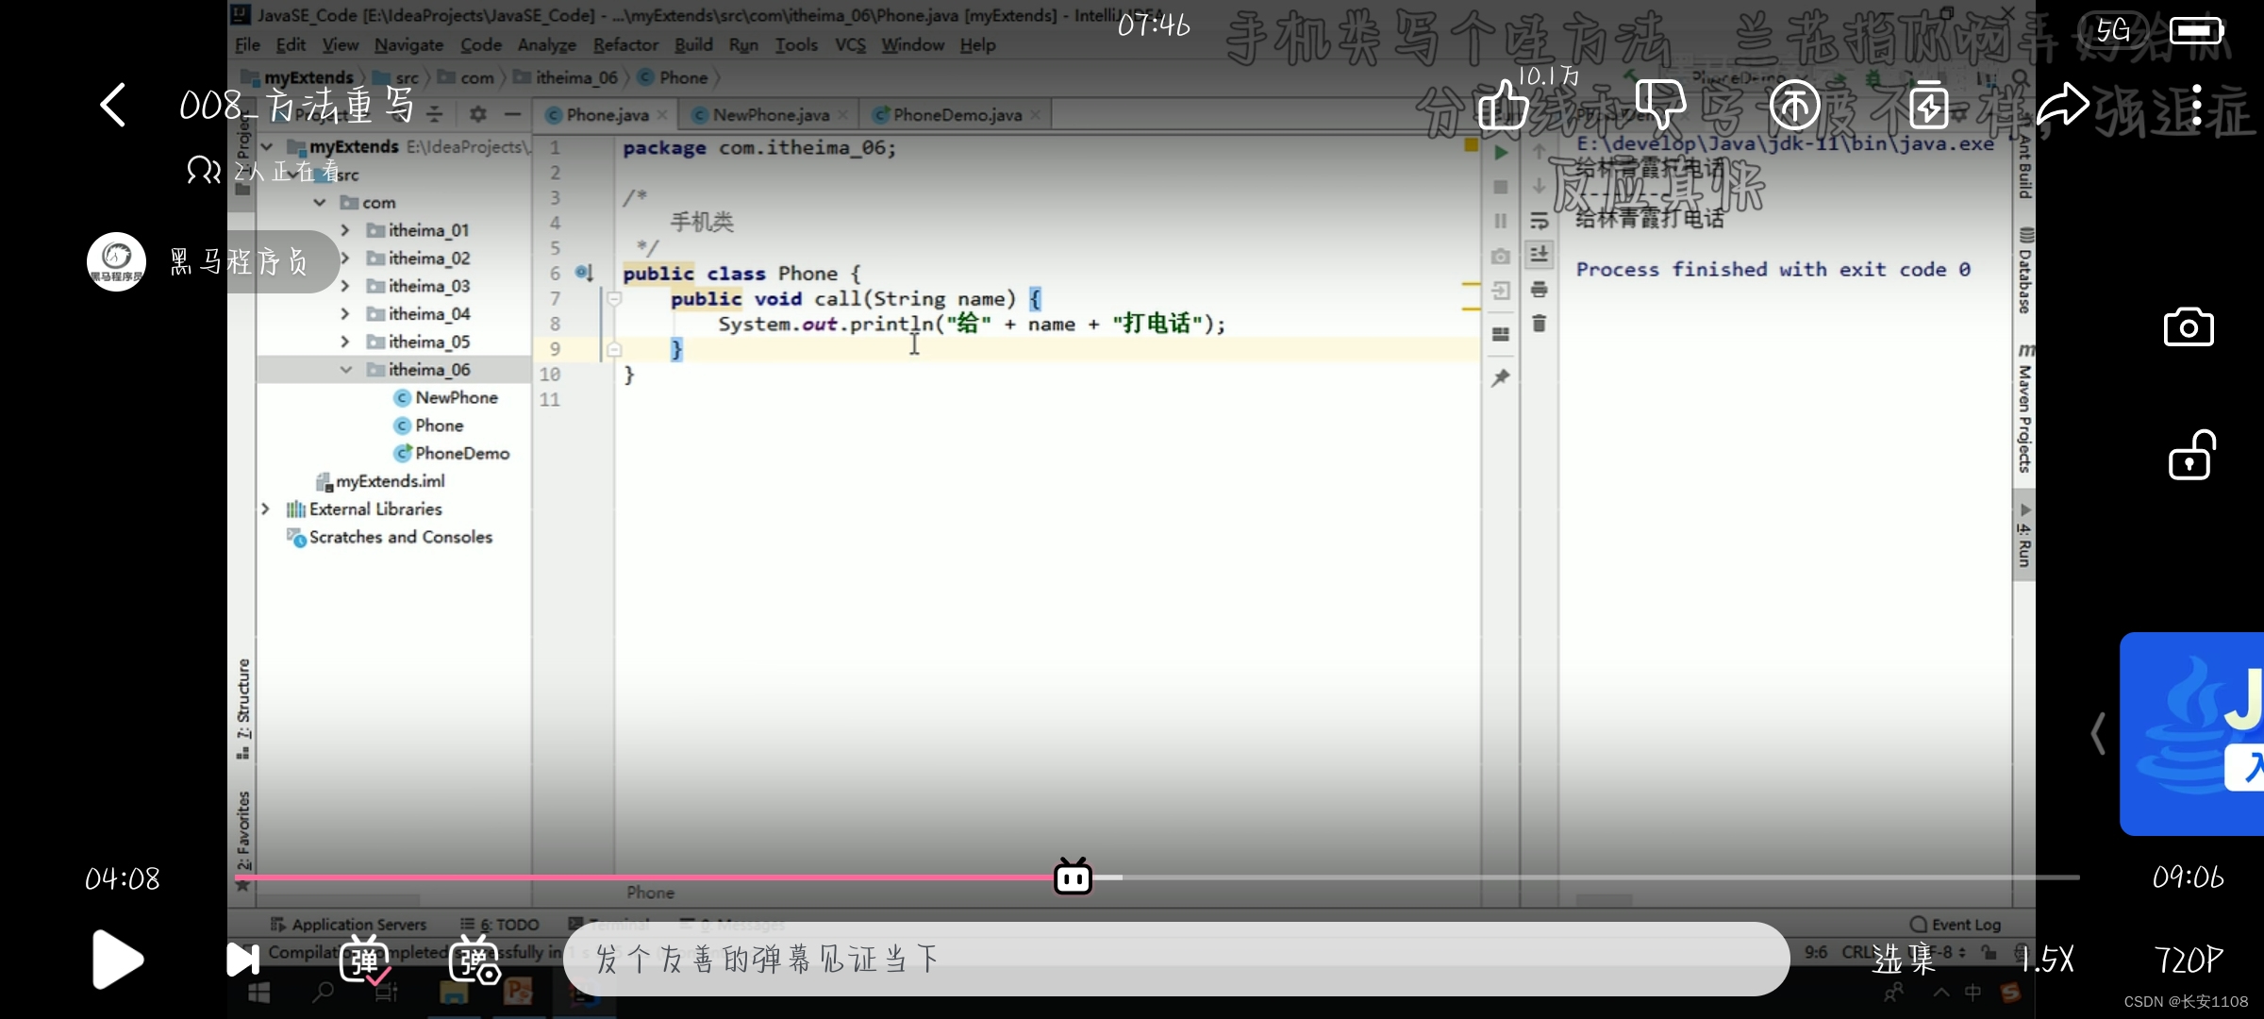The width and height of the screenshot is (2264, 1019).
Task: Click the project panel settings gear
Action: [x=478, y=114]
